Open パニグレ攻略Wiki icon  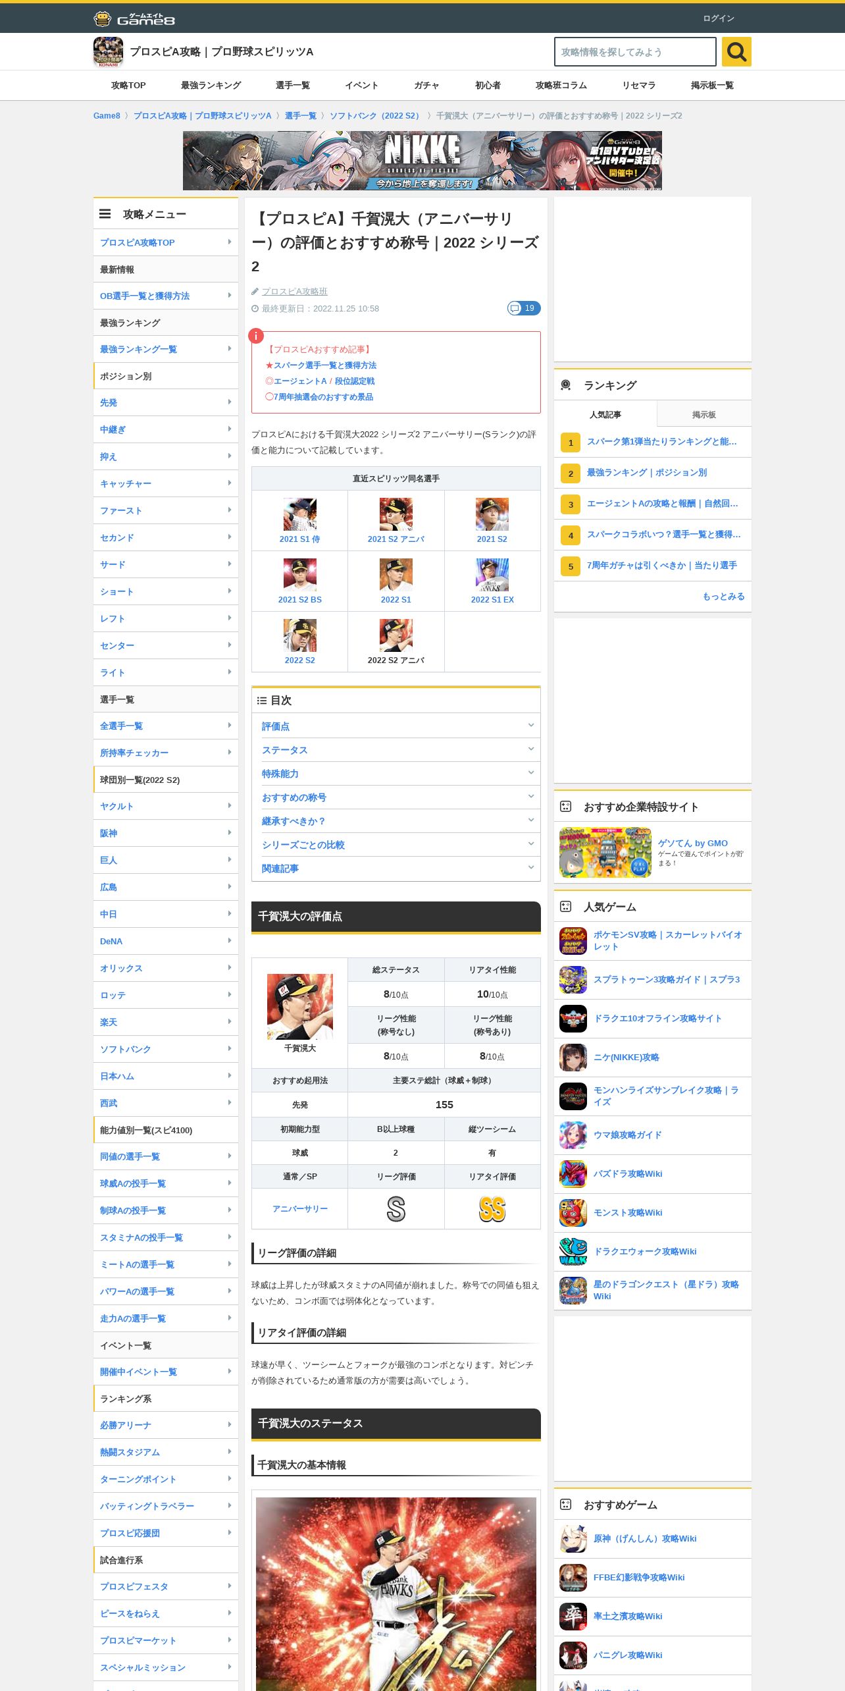[x=573, y=1655]
